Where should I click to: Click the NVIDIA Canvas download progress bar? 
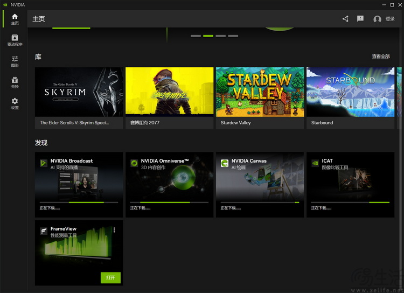pyautogui.click(x=260, y=203)
